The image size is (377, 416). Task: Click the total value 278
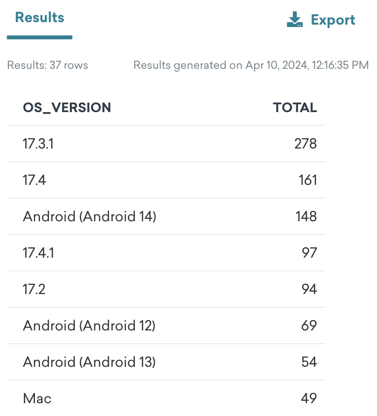pos(306,144)
